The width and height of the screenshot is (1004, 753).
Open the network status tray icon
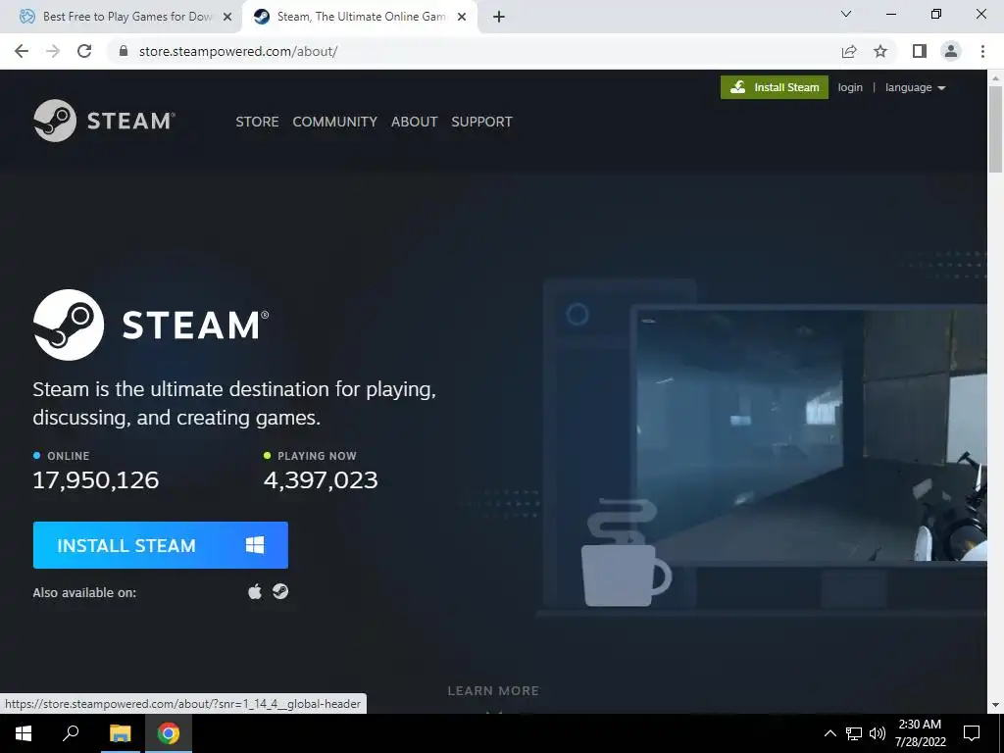(854, 733)
